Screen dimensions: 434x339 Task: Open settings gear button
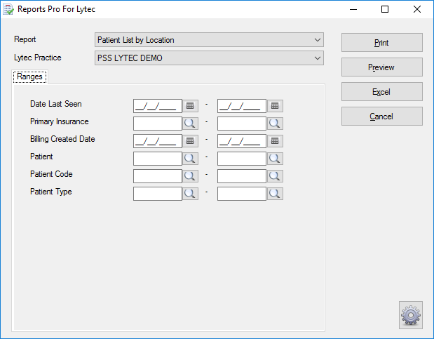coord(411,315)
